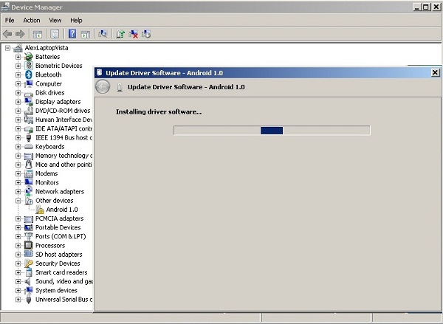Click Scan for hardware changes icon

[103, 34]
